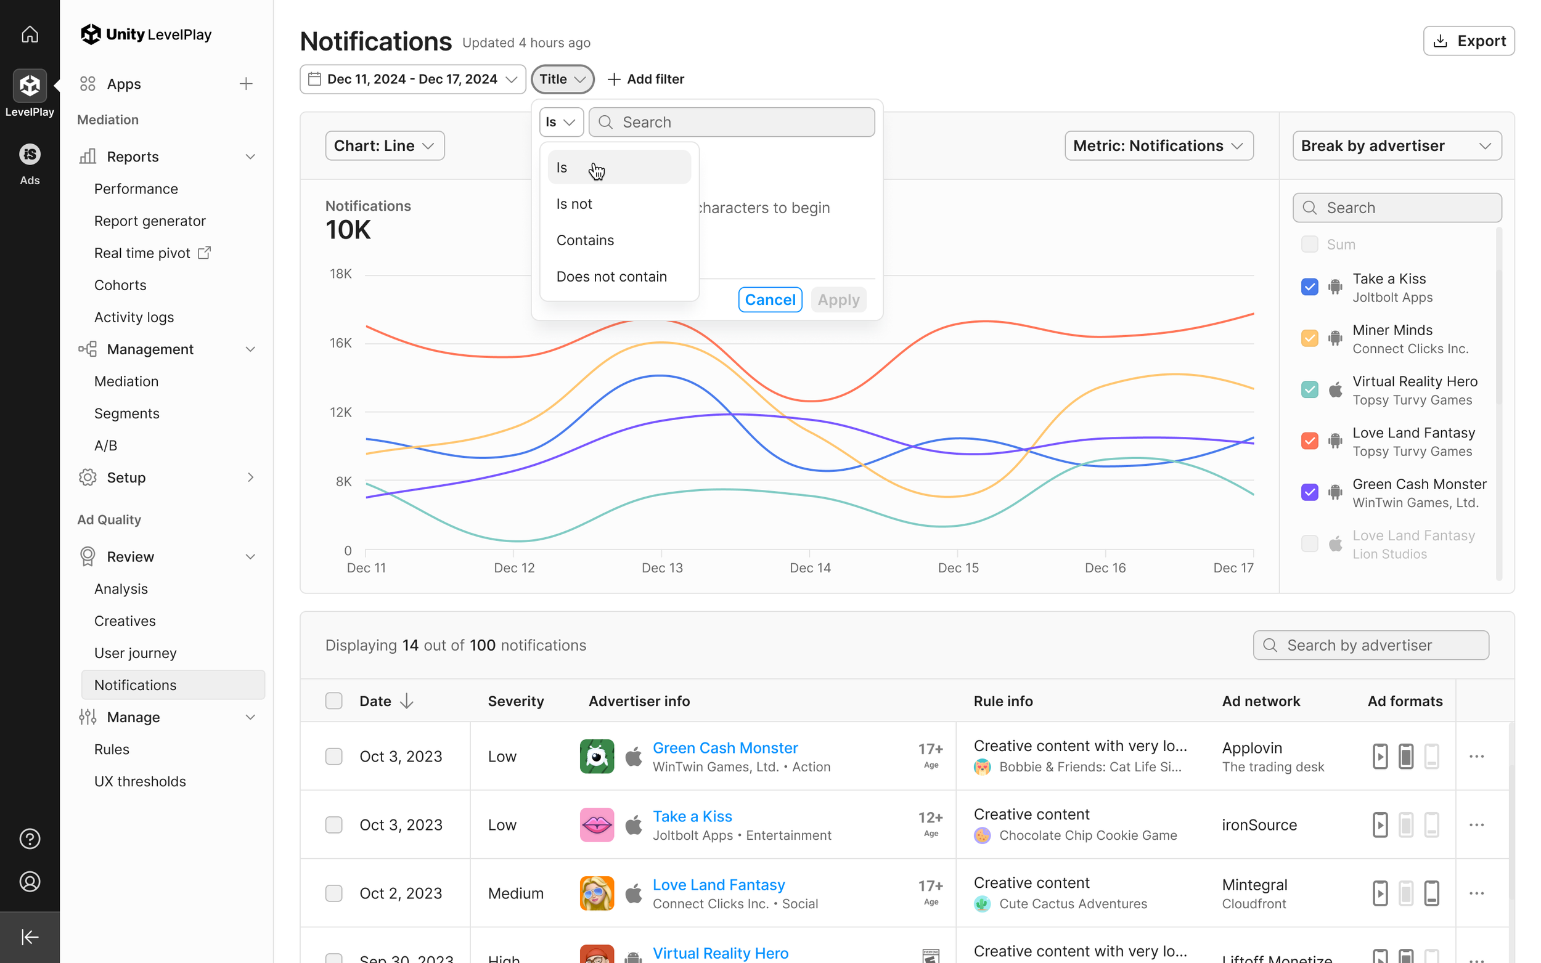Click the Home icon in left rail

pos(30,34)
